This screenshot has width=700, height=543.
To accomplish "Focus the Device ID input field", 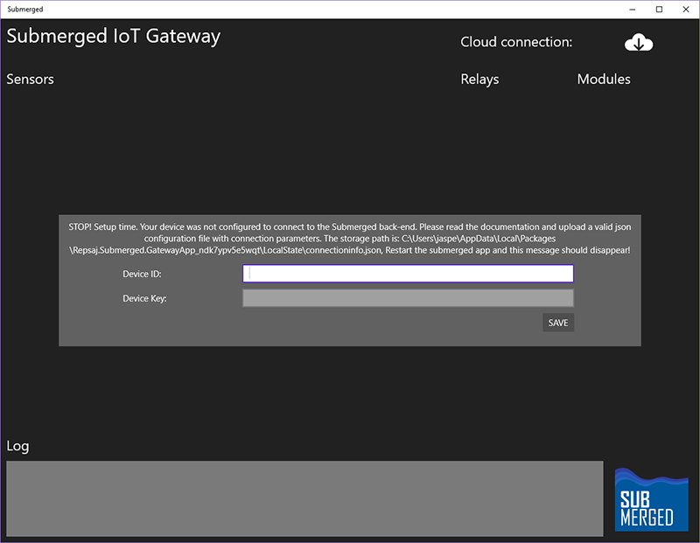I will point(408,274).
